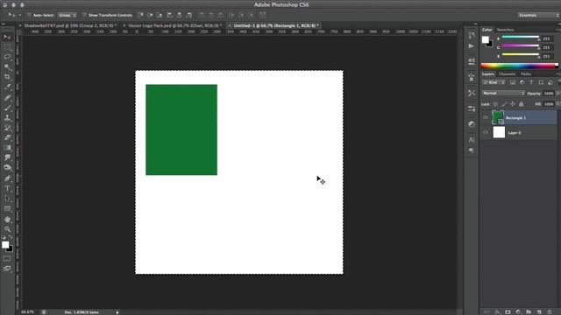Image resolution: width=561 pixels, height=315 pixels.
Task: Hide the Rectangle 1 layer
Action: [486, 117]
